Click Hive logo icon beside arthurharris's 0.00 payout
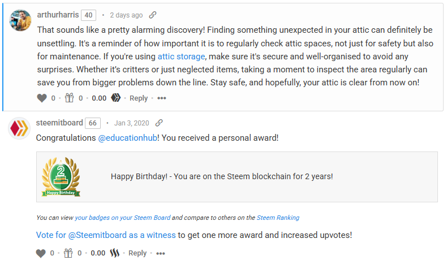The image size is (447, 260). pyautogui.click(x=116, y=98)
